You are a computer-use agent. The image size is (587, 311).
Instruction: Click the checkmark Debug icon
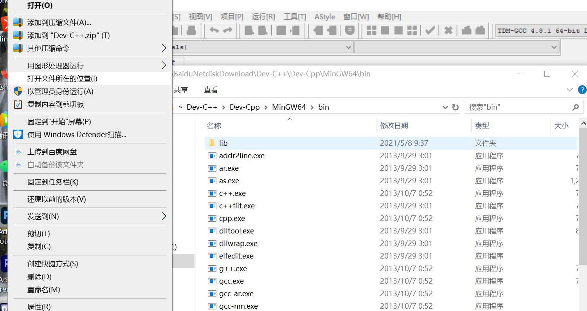[430, 30]
